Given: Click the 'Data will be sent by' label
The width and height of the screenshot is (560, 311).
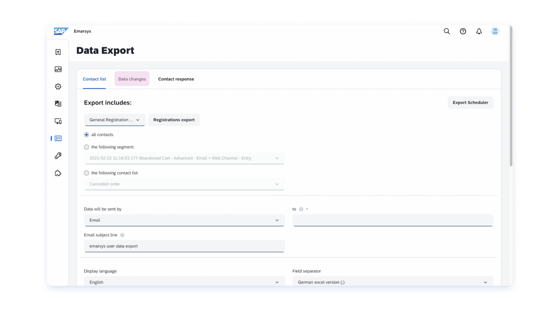Looking at the screenshot, I should [103, 209].
